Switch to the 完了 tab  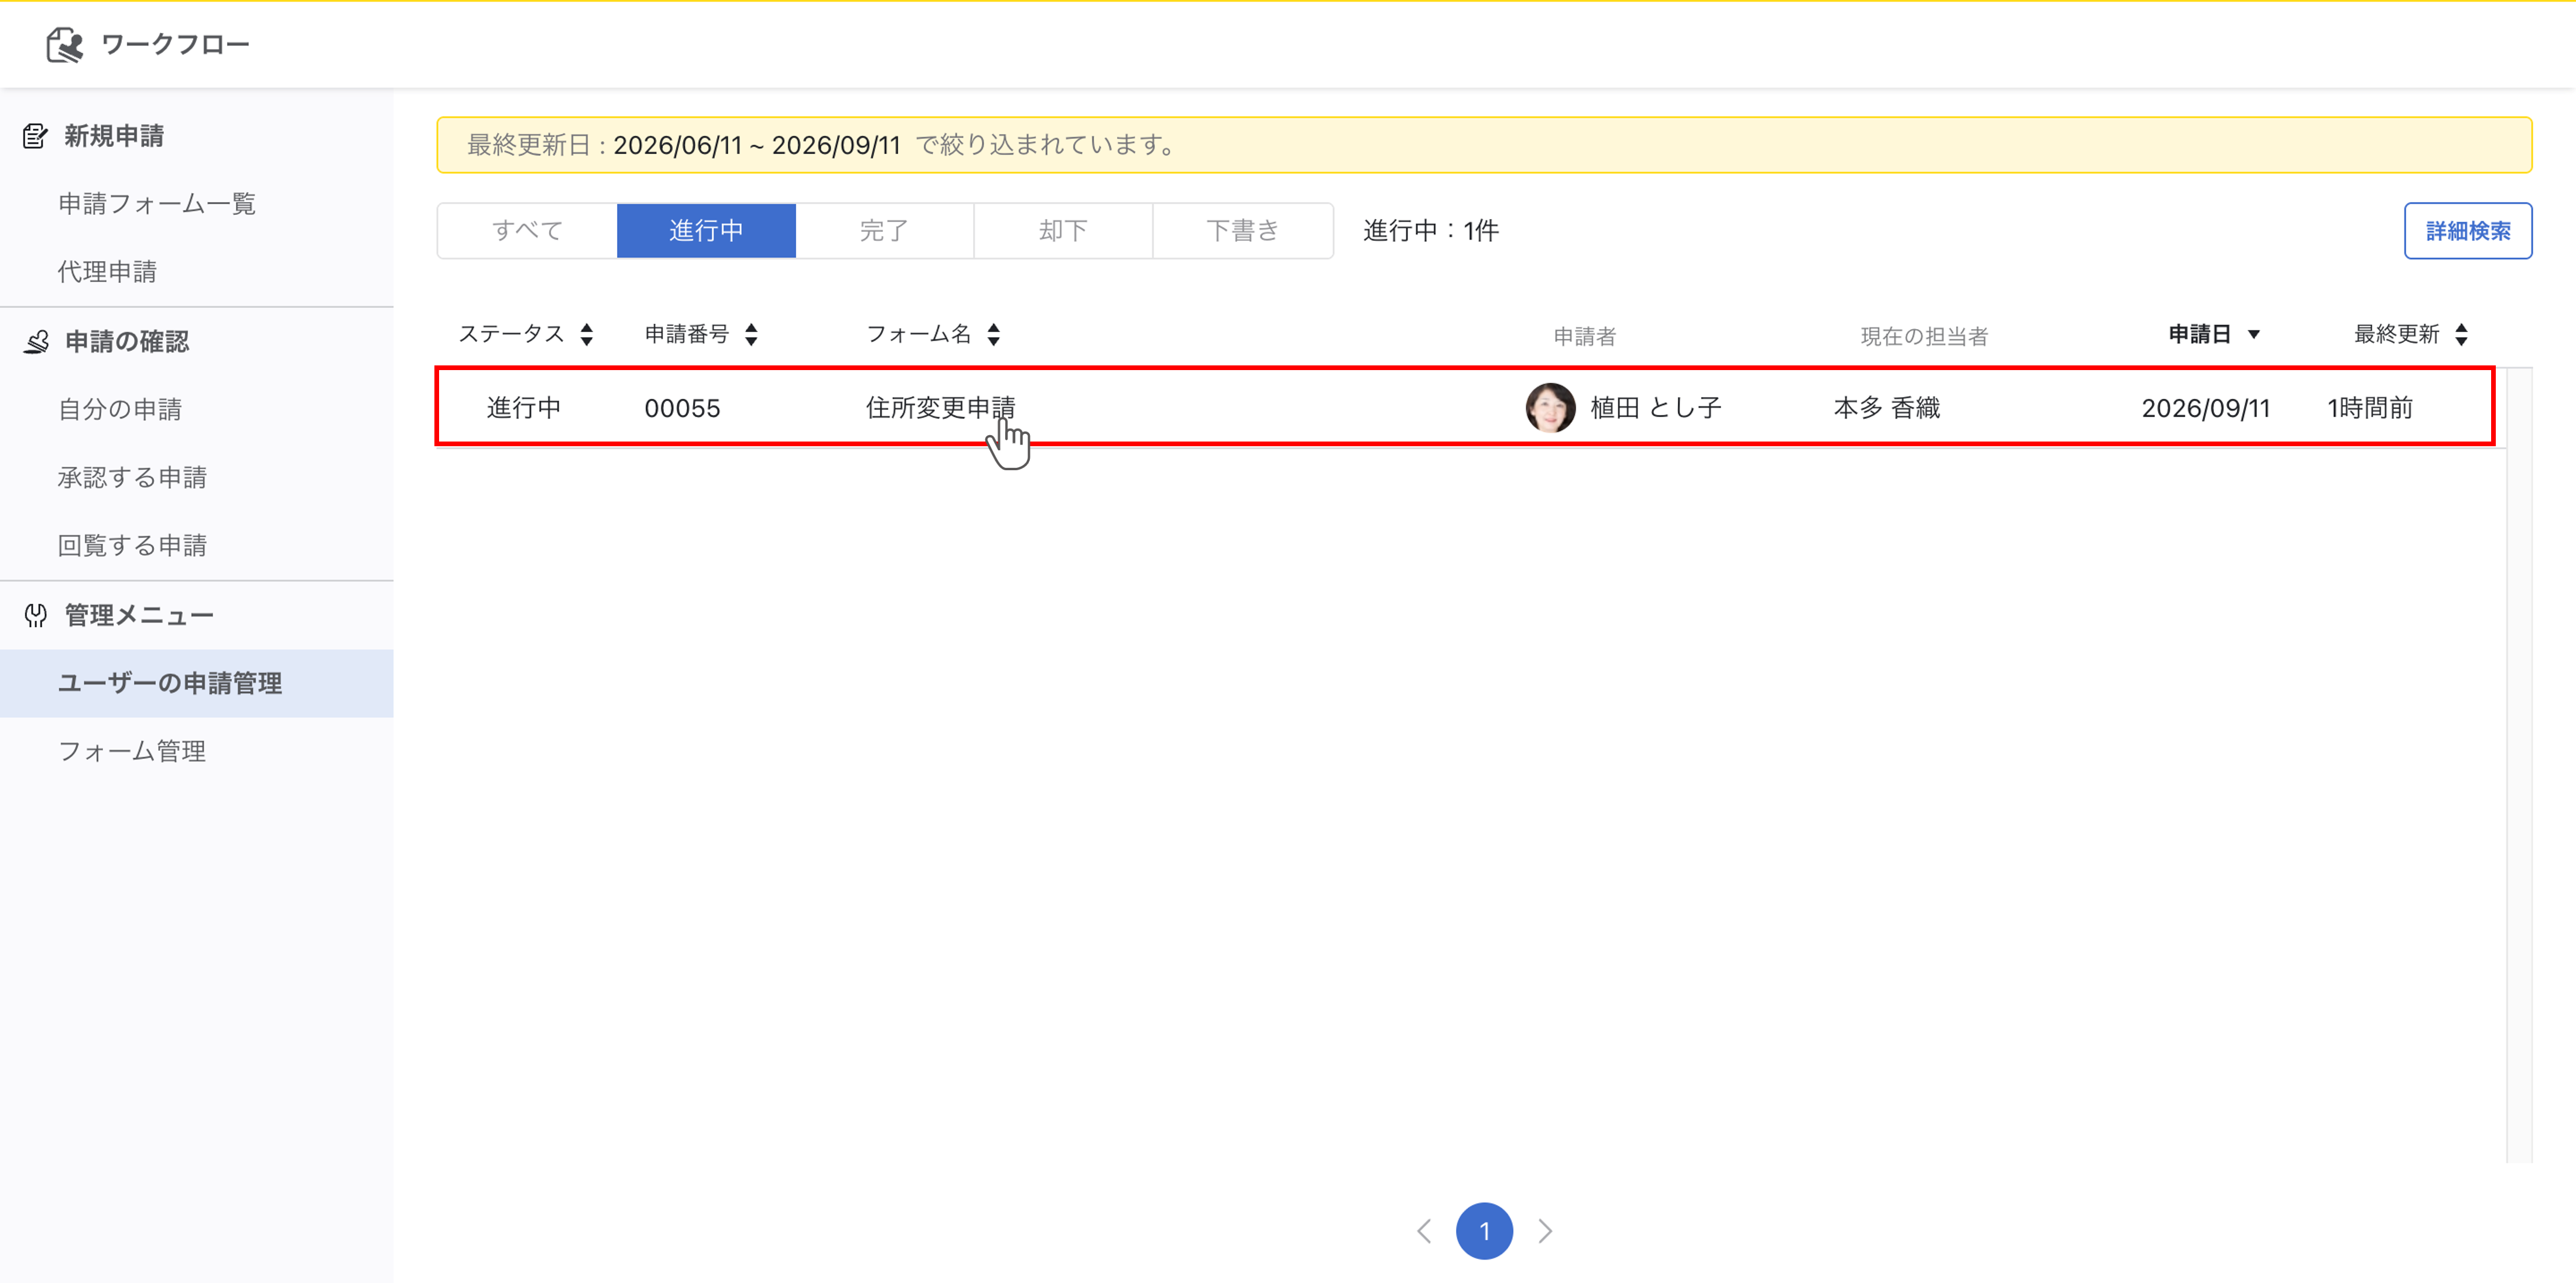pos(885,231)
